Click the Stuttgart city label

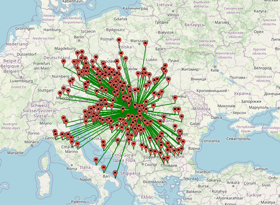click(x=46, y=90)
